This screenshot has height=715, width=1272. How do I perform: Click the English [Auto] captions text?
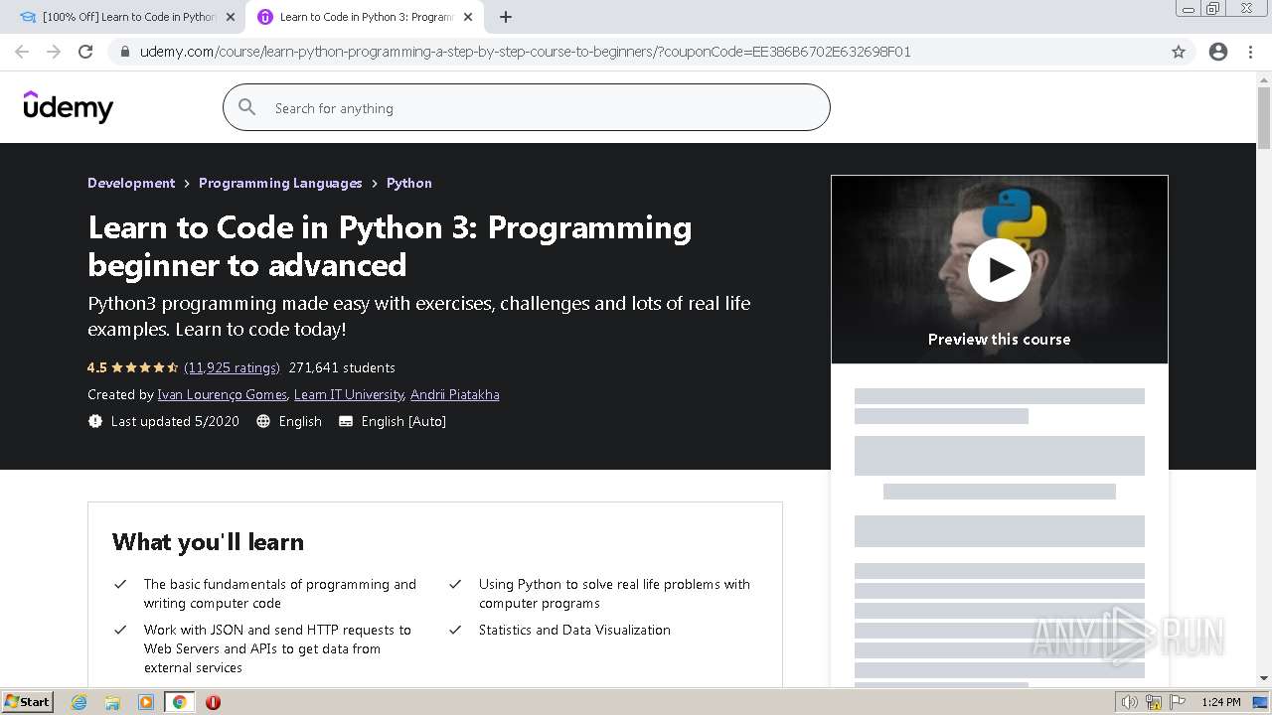[x=403, y=421]
